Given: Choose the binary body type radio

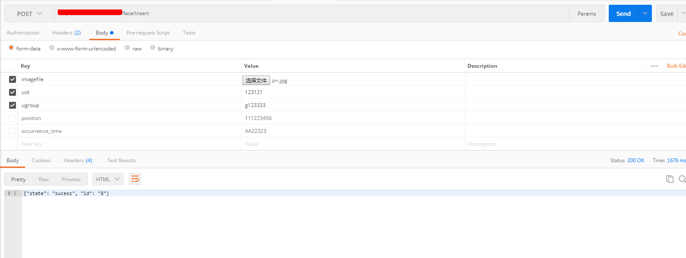Looking at the screenshot, I should 153,48.
